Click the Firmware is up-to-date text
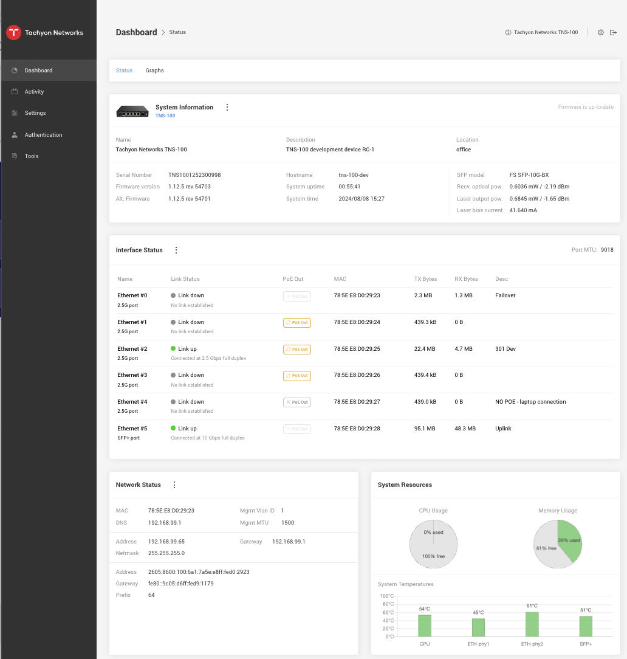Viewport: 627px width, 659px height. tap(586, 107)
